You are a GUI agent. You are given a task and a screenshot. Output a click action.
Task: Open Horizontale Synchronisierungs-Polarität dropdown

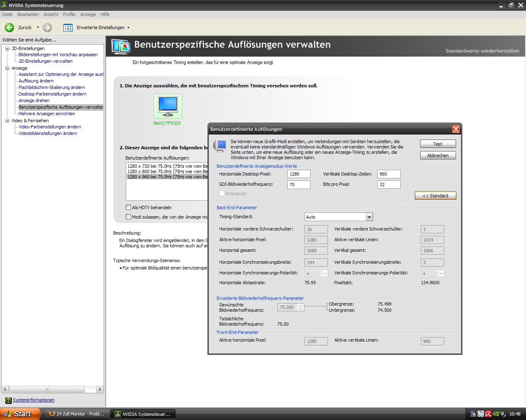(325, 274)
